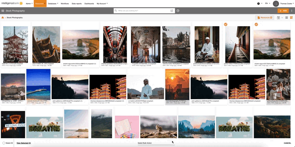The width and height of the screenshot is (295, 147).
Task: Click the Resources count button
Action: [x=265, y=18]
